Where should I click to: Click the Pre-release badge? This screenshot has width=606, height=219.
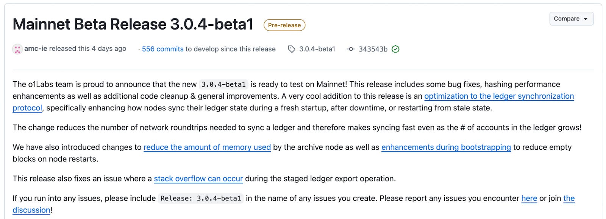click(284, 25)
